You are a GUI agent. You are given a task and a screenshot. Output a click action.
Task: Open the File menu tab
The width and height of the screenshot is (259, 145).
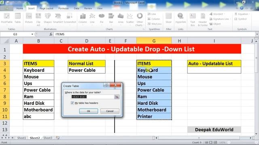tap(6, 8)
